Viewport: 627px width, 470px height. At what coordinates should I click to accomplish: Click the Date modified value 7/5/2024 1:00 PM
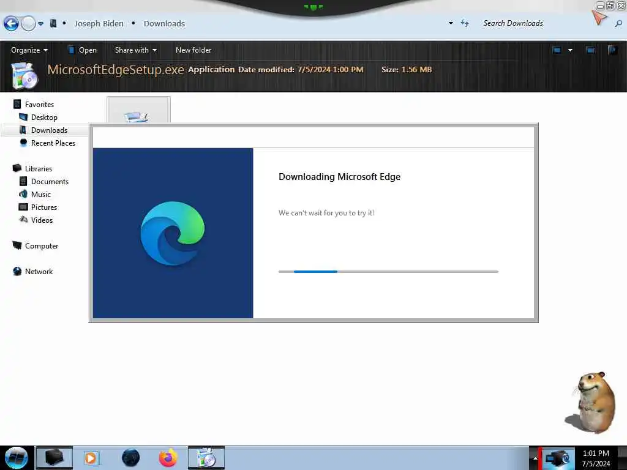click(x=330, y=70)
